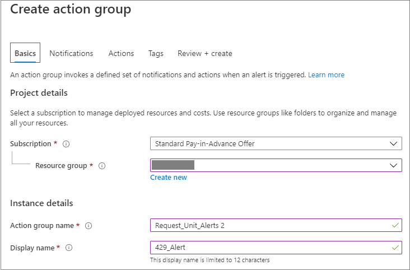Click the Create new resource group link
This screenshot has height=270, width=410.
[168, 178]
